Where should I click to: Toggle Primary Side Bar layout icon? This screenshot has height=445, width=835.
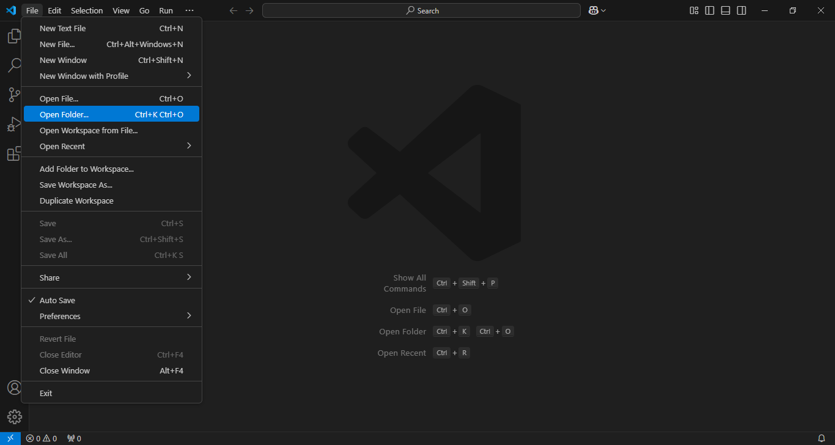tap(710, 10)
